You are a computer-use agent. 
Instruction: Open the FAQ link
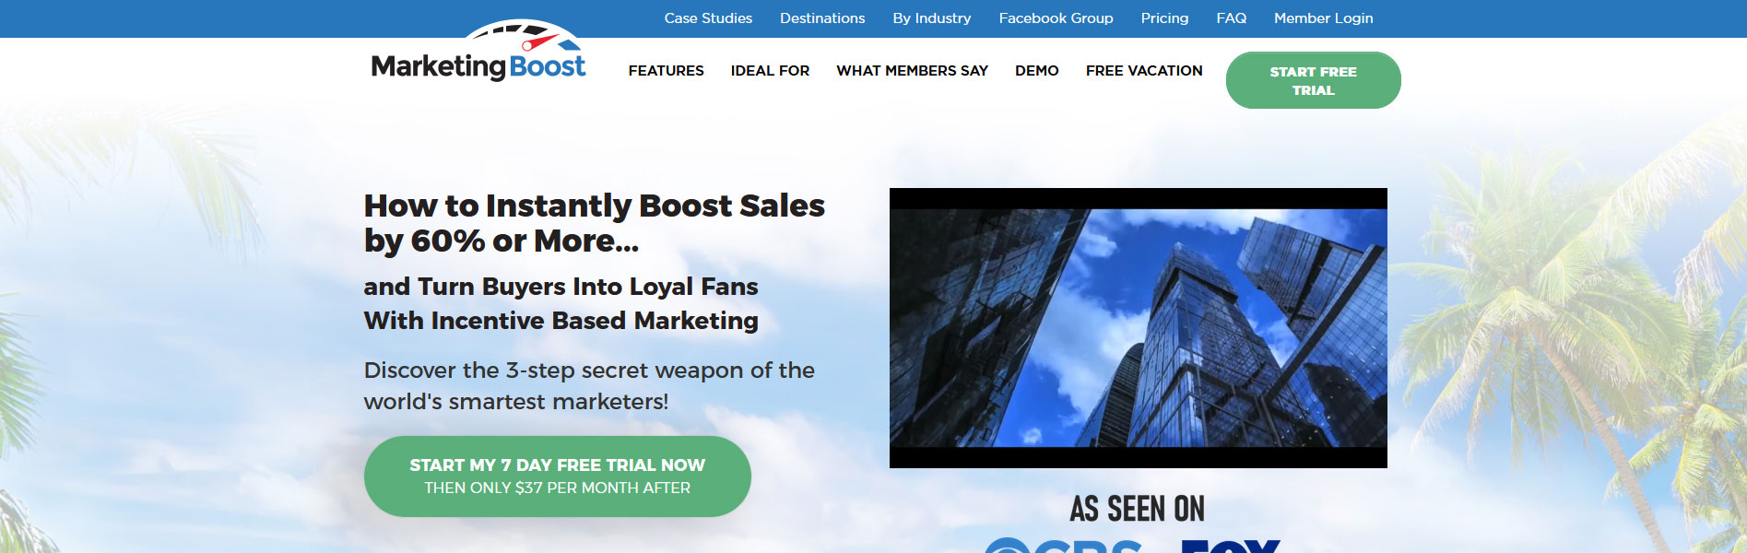pyautogui.click(x=1231, y=18)
